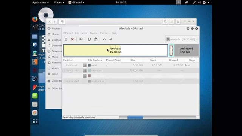Click the "boot" flag cell of /dev/sda1
This screenshot has width=242, height=136.
tap(188, 65)
